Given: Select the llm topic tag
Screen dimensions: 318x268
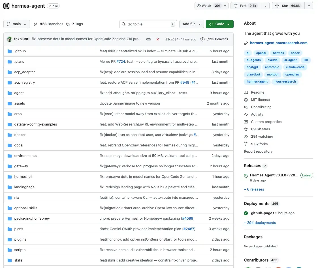Looking at the screenshot, I should [x=306, y=60].
